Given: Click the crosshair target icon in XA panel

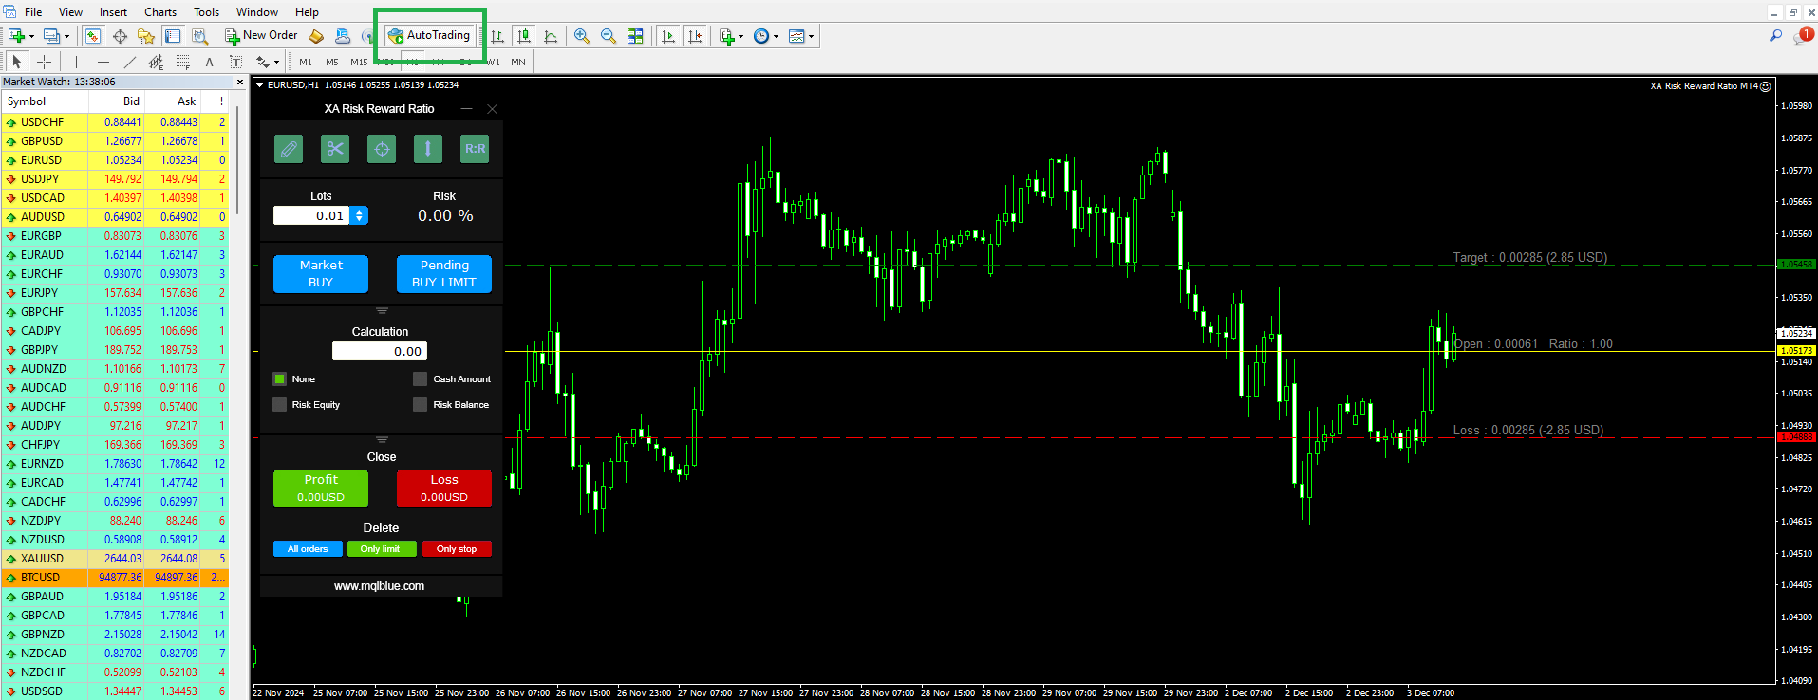Looking at the screenshot, I should pyautogui.click(x=382, y=149).
